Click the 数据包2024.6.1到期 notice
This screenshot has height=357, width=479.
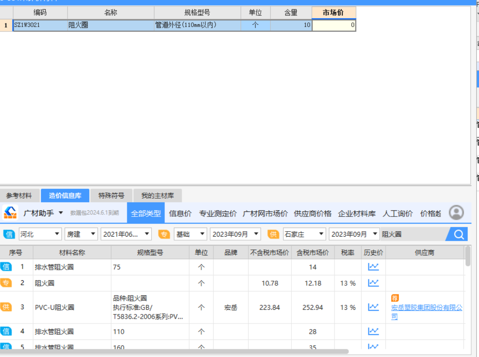click(x=94, y=213)
